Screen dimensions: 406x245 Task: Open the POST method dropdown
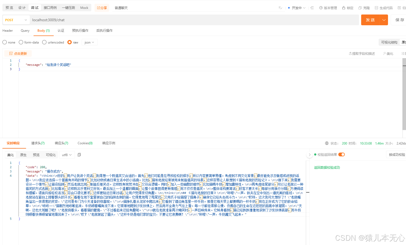tap(16, 20)
